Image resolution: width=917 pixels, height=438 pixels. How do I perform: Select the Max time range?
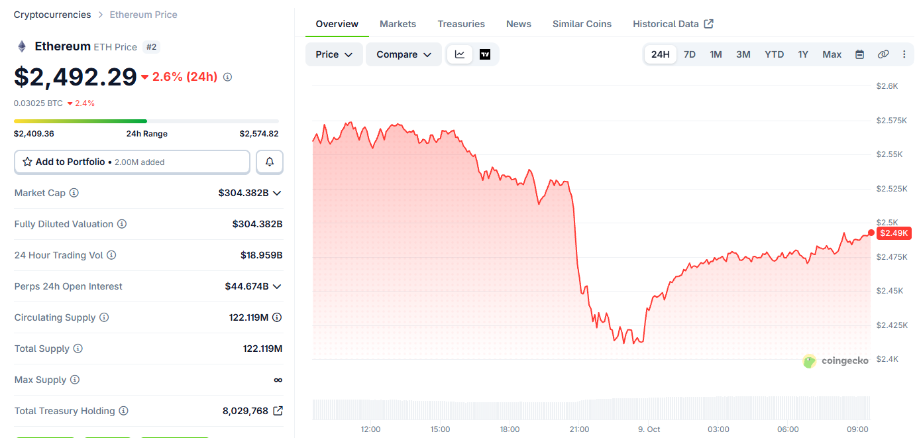(x=832, y=54)
